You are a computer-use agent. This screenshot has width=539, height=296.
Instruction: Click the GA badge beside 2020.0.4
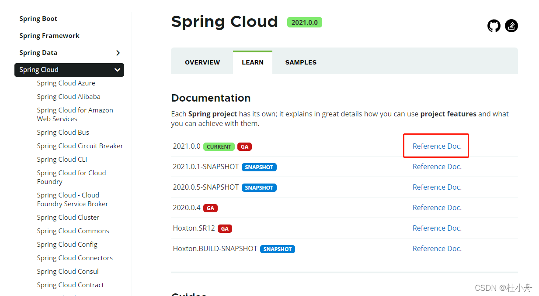tap(210, 208)
